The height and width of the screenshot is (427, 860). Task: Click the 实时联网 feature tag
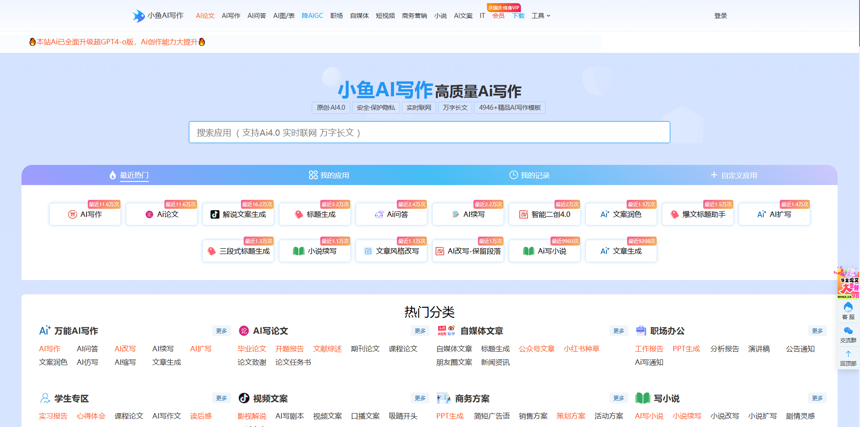point(419,108)
